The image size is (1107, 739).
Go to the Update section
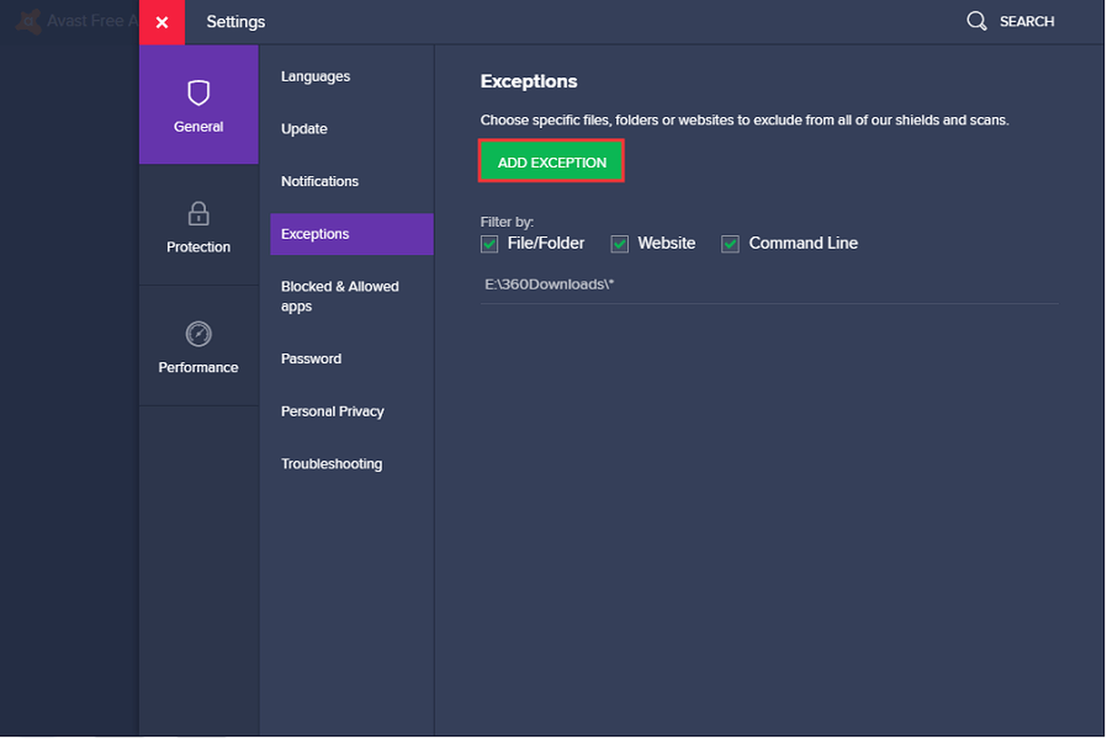tap(304, 129)
